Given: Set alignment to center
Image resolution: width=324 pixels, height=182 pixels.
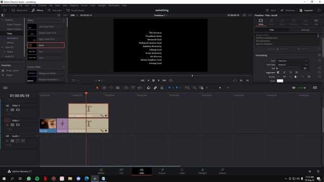Looking at the screenshot, I should (x=285, y=72).
